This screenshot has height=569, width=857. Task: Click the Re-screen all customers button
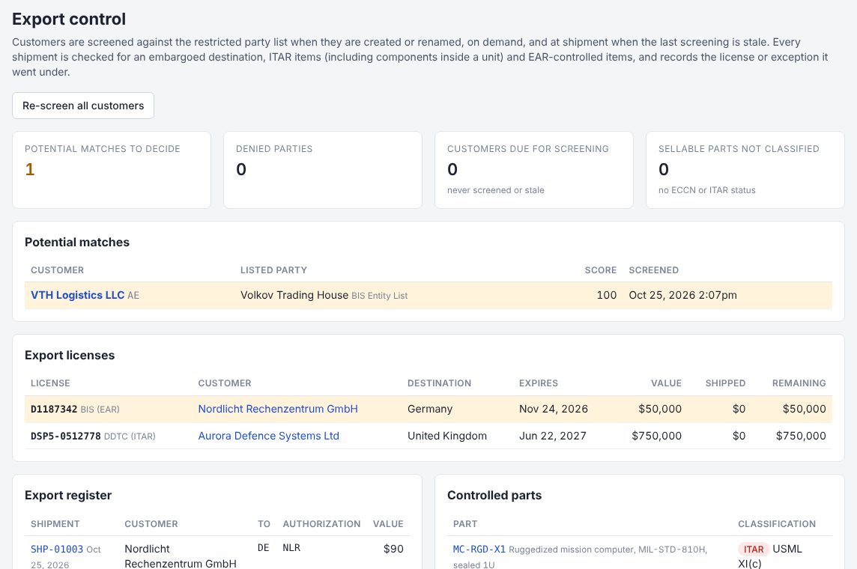(x=83, y=106)
